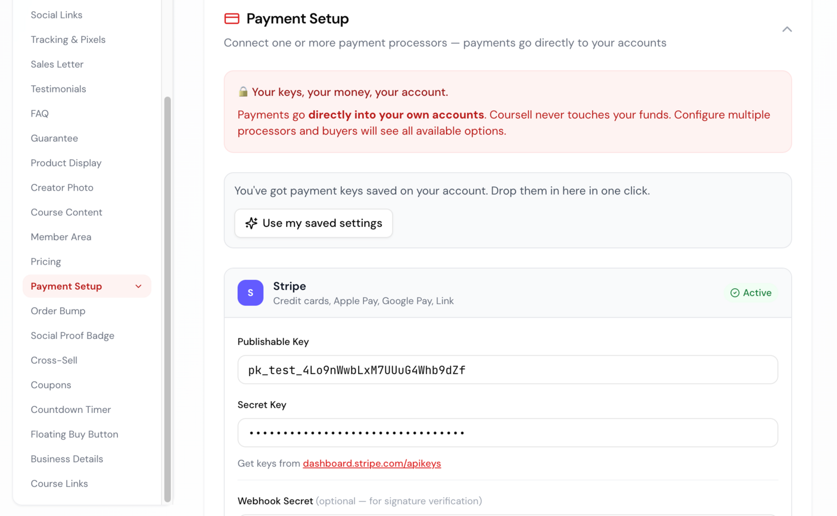Click the sparkle icon on saved settings button

(251, 223)
